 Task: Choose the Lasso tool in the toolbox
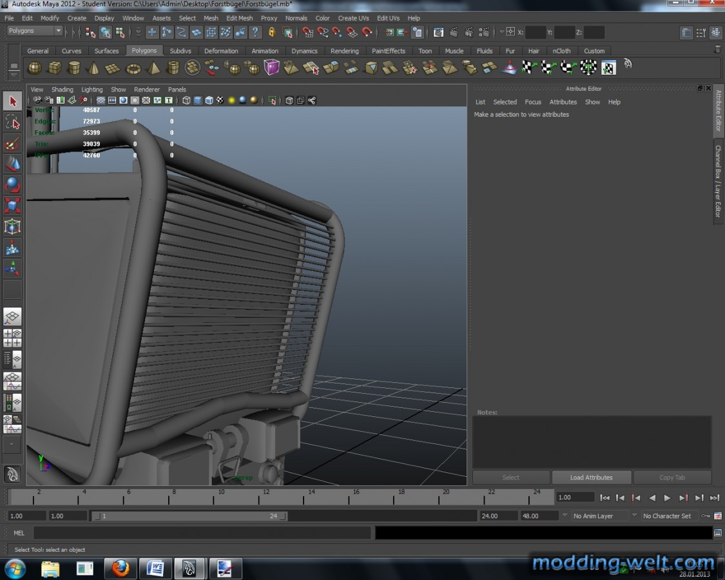tap(12, 122)
